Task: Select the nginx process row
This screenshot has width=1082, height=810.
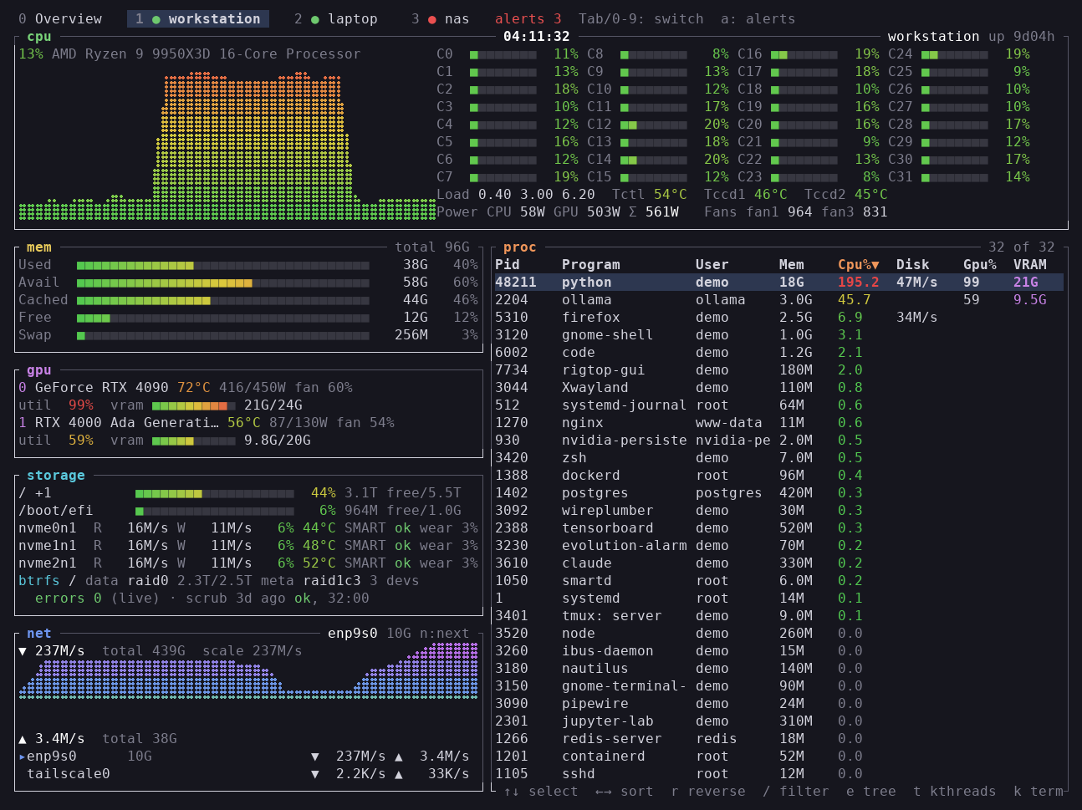Action: tap(778, 422)
